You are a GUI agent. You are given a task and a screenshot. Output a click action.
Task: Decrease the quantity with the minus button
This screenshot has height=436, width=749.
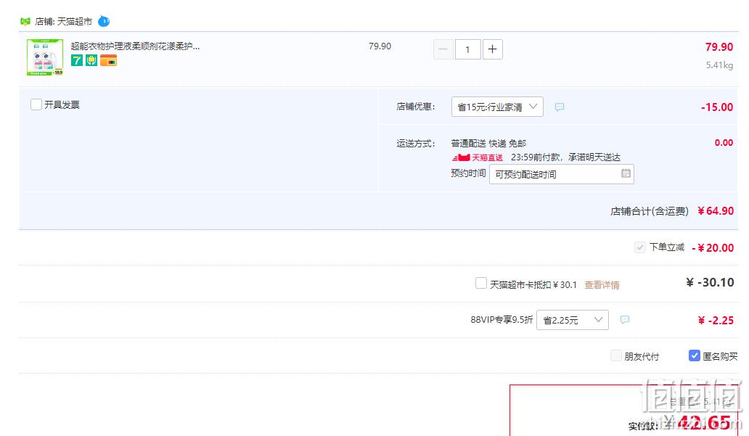tap(443, 49)
